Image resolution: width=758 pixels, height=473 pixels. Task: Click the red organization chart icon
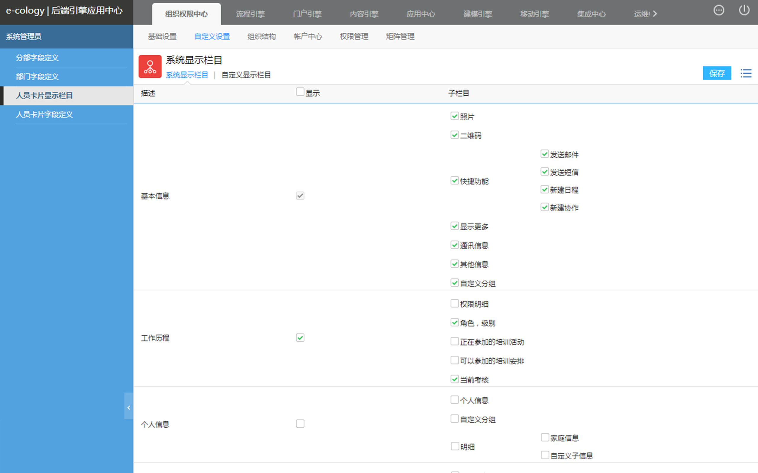pyautogui.click(x=150, y=67)
